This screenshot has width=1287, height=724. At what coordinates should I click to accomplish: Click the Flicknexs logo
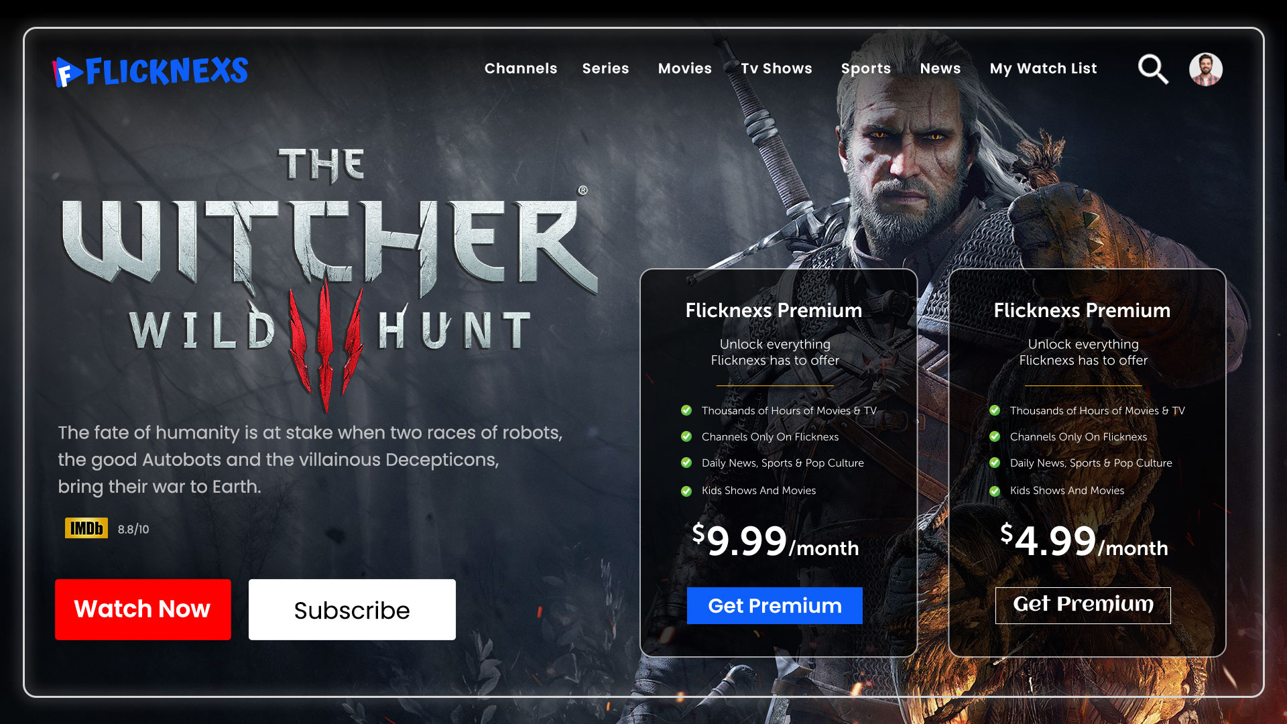click(150, 71)
